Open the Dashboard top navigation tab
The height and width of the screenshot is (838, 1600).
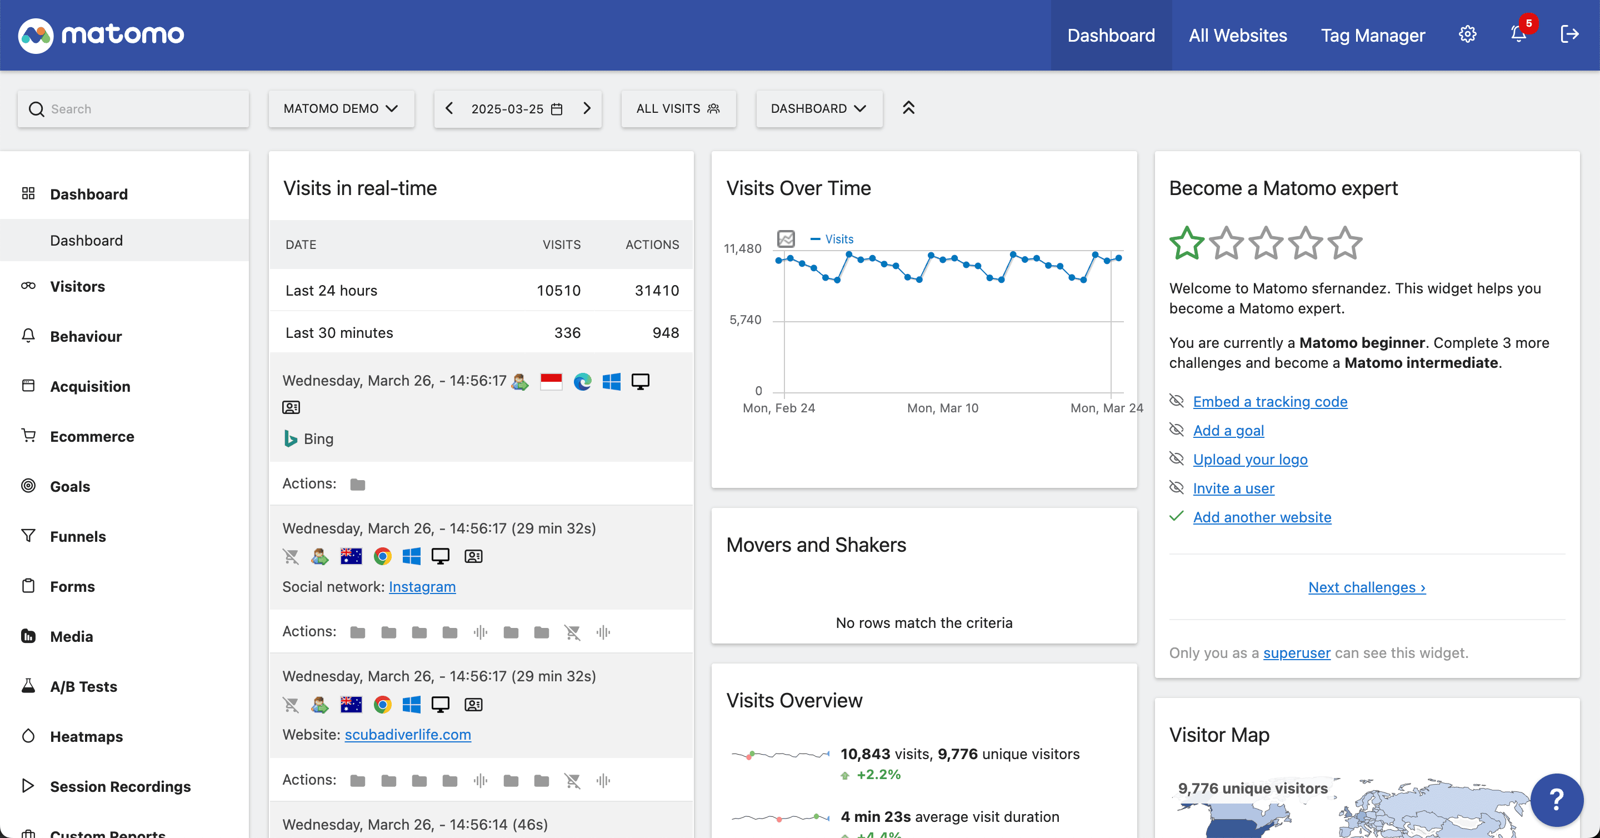(x=1111, y=36)
